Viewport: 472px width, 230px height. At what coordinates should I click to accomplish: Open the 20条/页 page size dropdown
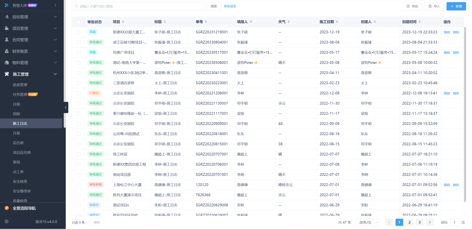point(367,222)
